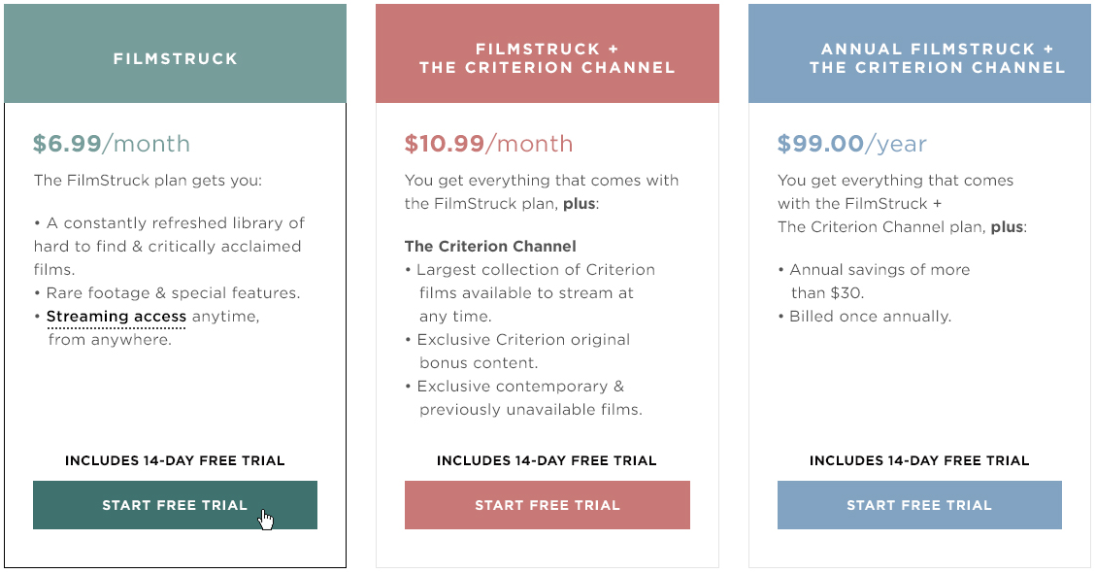Image resolution: width=1095 pixels, height=574 pixels.
Task: Click the bold The Criterion Channel subheading
Action: [x=490, y=246]
